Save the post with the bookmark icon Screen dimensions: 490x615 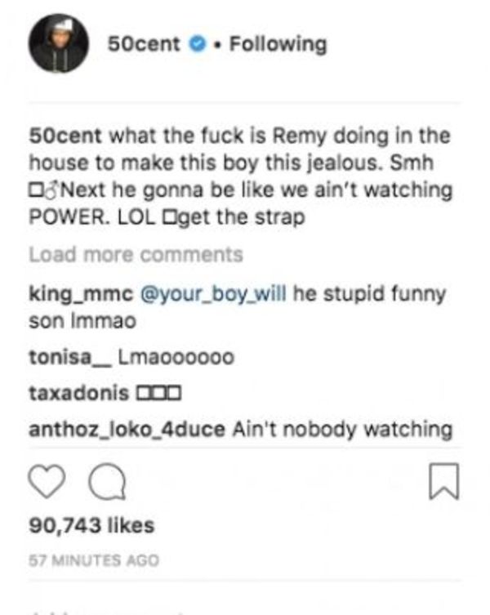444,481
